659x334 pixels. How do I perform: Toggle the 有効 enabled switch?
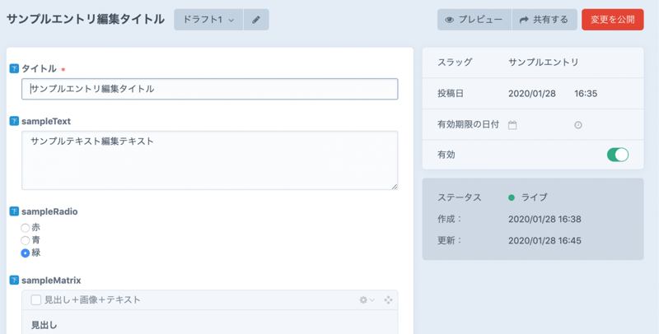point(617,155)
